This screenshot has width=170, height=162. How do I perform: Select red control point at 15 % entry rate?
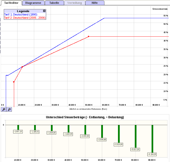click(x=14, y=82)
